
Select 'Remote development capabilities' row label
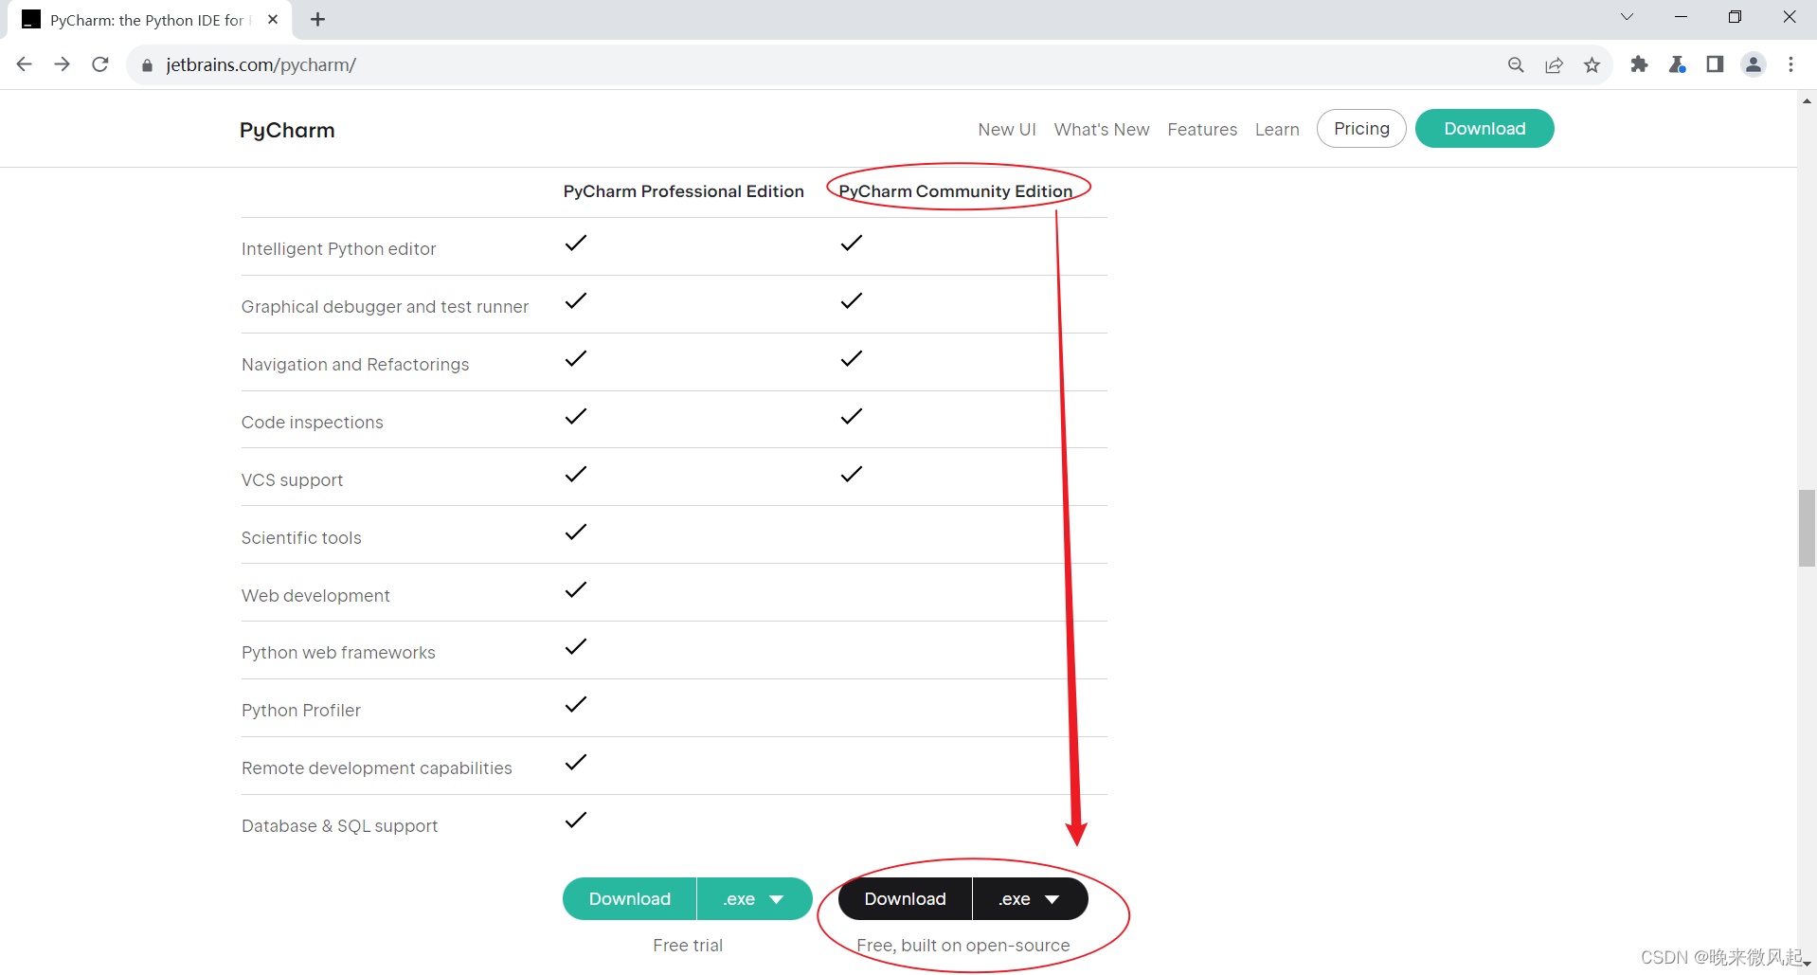point(376,768)
